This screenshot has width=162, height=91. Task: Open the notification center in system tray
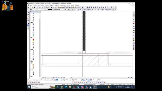pyautogui.click(x=132, y=87)
